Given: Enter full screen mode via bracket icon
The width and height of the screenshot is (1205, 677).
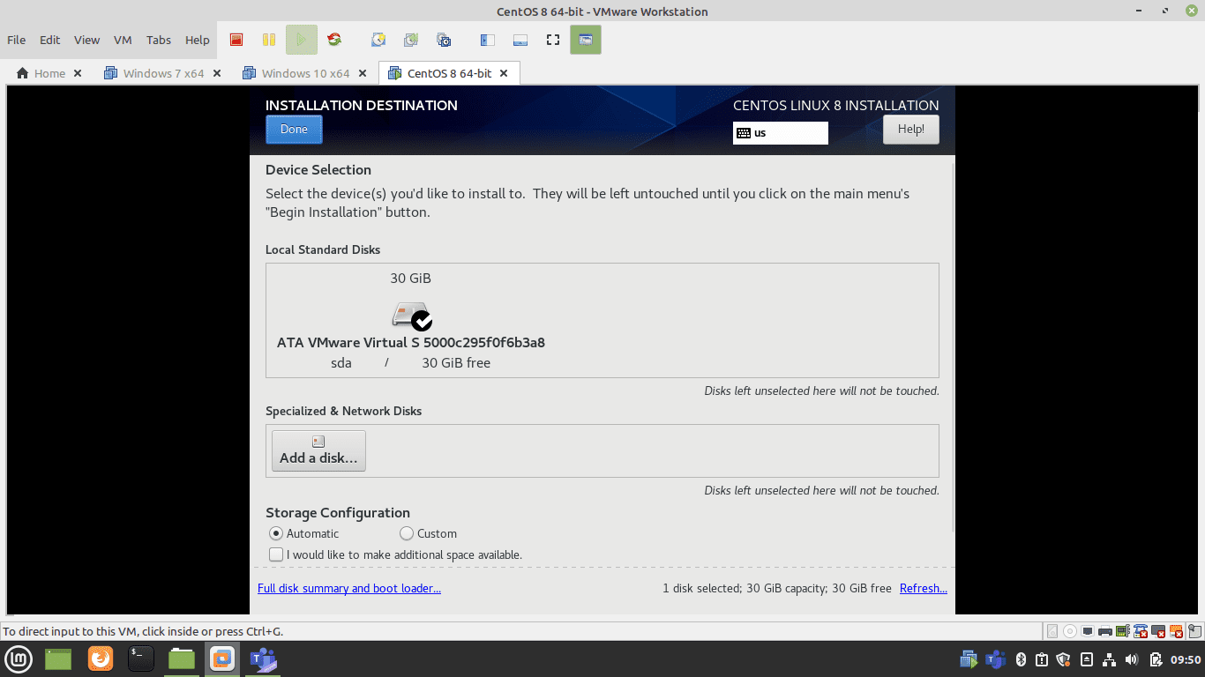Looking at the screenshot, I should tap(553, 40).
